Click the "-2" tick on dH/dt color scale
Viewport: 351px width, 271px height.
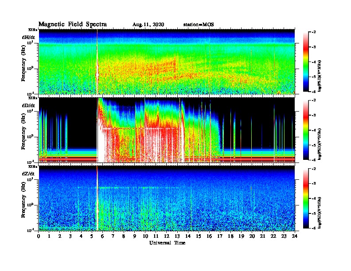tap(314, 32)
